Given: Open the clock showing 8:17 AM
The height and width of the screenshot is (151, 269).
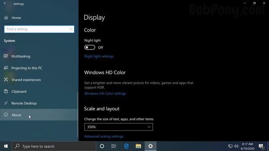Looking at the screenshot, I should [248, 146].
